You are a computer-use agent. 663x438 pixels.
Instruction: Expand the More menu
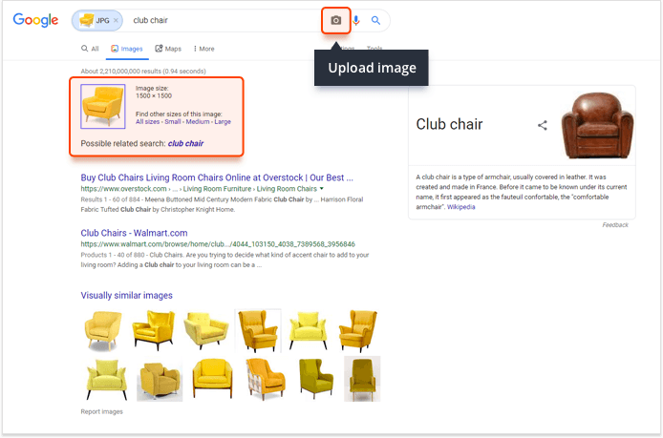point(203,49)
